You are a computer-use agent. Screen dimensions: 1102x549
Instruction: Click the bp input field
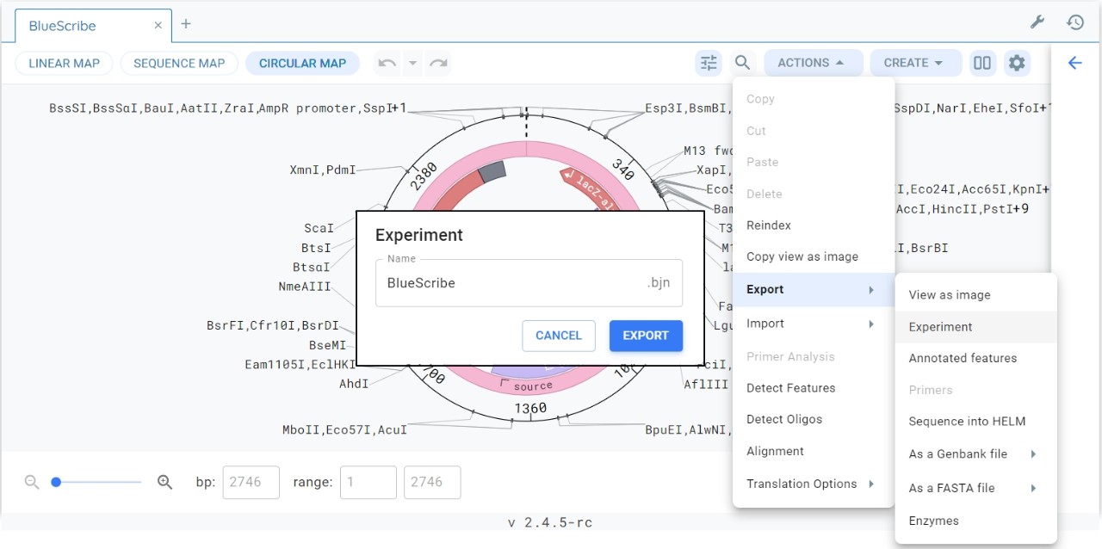[x=251, y=483]
